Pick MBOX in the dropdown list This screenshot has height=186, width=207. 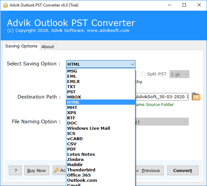tap(101, 97)
